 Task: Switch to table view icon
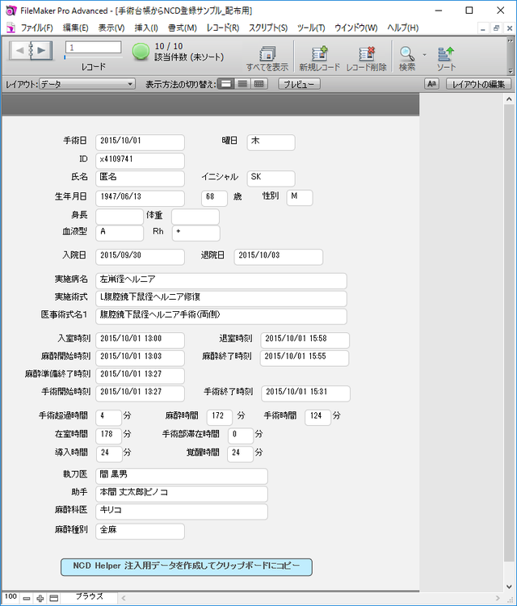click(x=259, y=84)
